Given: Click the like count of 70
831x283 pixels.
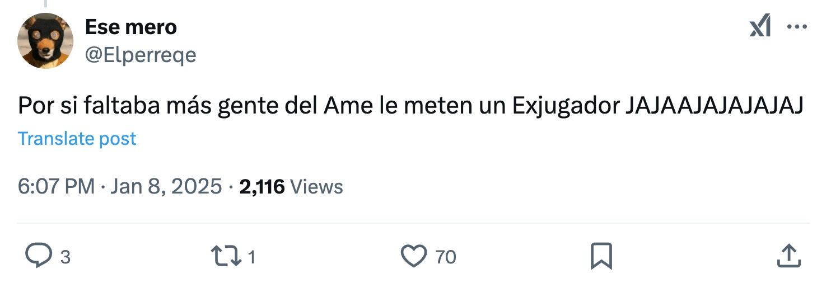Looking at the screenshot, I should coord(446,257).
